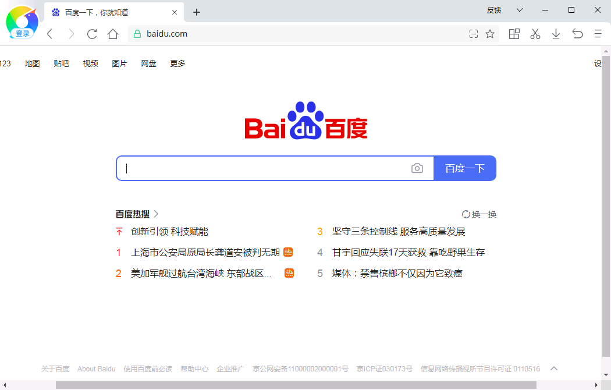The height and width of the screenshot is (390, 611).
Task: Click the green padlock security icon
Action: click(137, 34)
